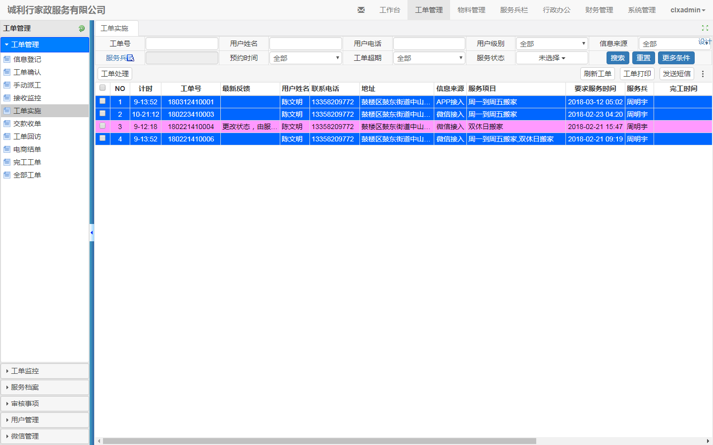Check the checkbox for order 180312410001

(102, 101)
